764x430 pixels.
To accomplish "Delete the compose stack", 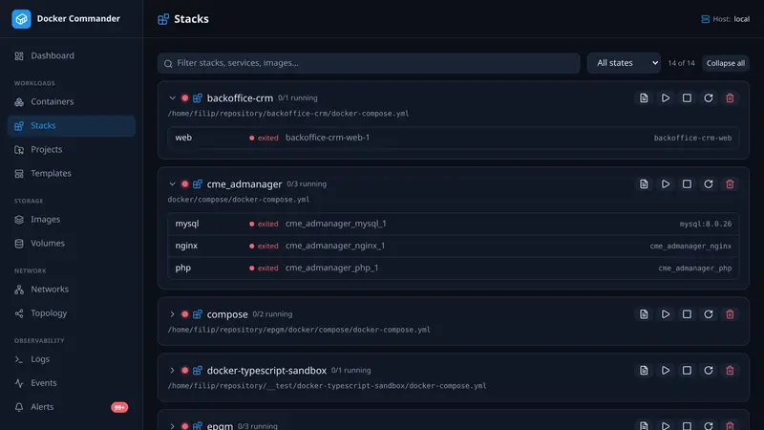I will tap(730, 314).
